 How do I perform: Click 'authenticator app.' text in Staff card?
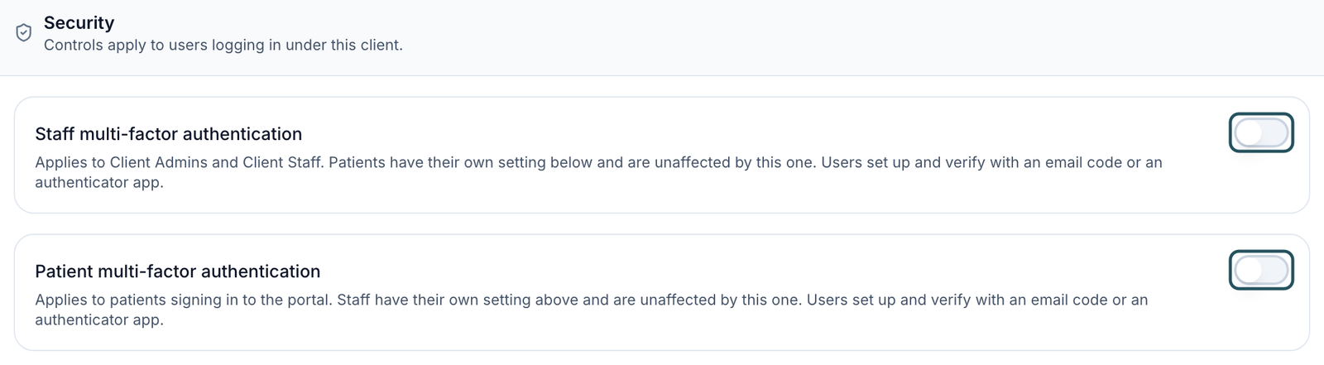[x=99, y=183]
